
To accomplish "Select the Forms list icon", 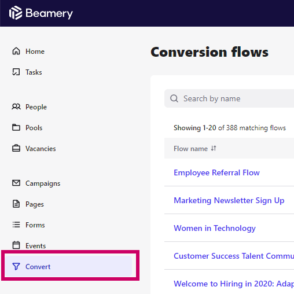I will 16,225.
